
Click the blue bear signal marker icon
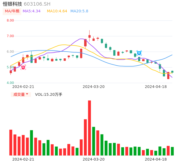(x=139, y=53)
